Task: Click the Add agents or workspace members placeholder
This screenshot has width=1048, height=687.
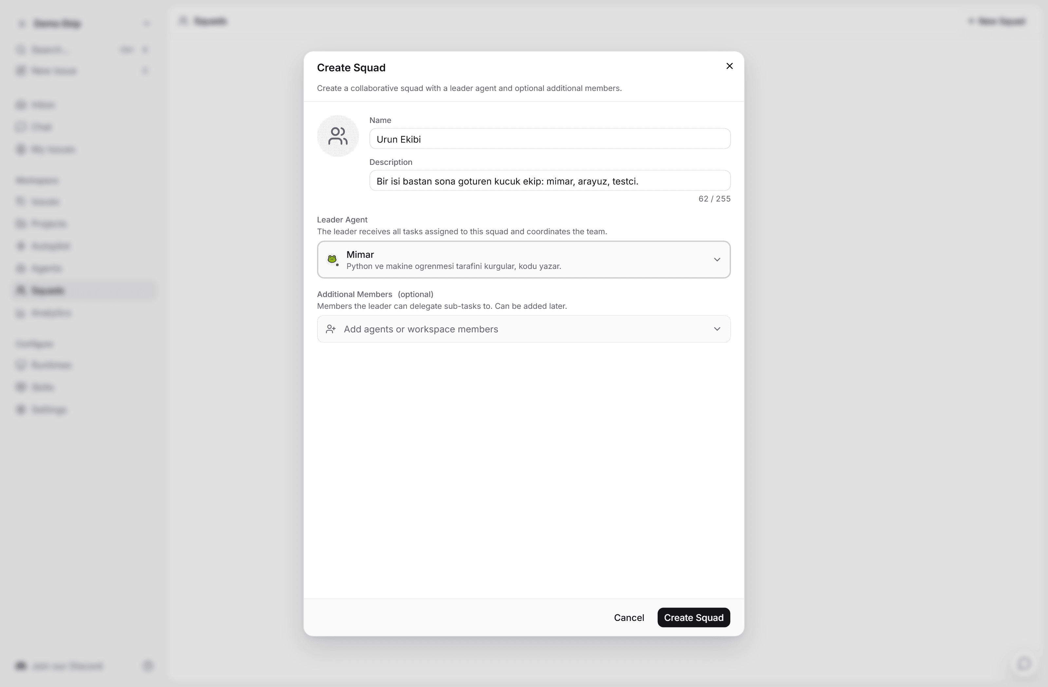Action: pos(421,329)
